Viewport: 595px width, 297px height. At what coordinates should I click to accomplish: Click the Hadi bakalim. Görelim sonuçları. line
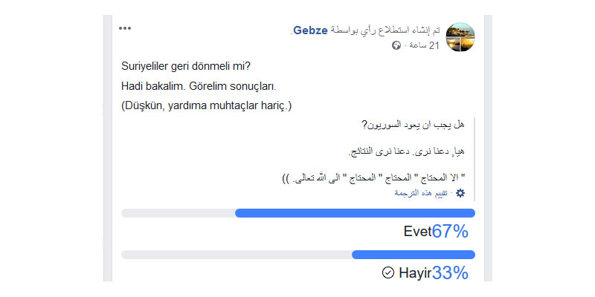tap(199, 86)
